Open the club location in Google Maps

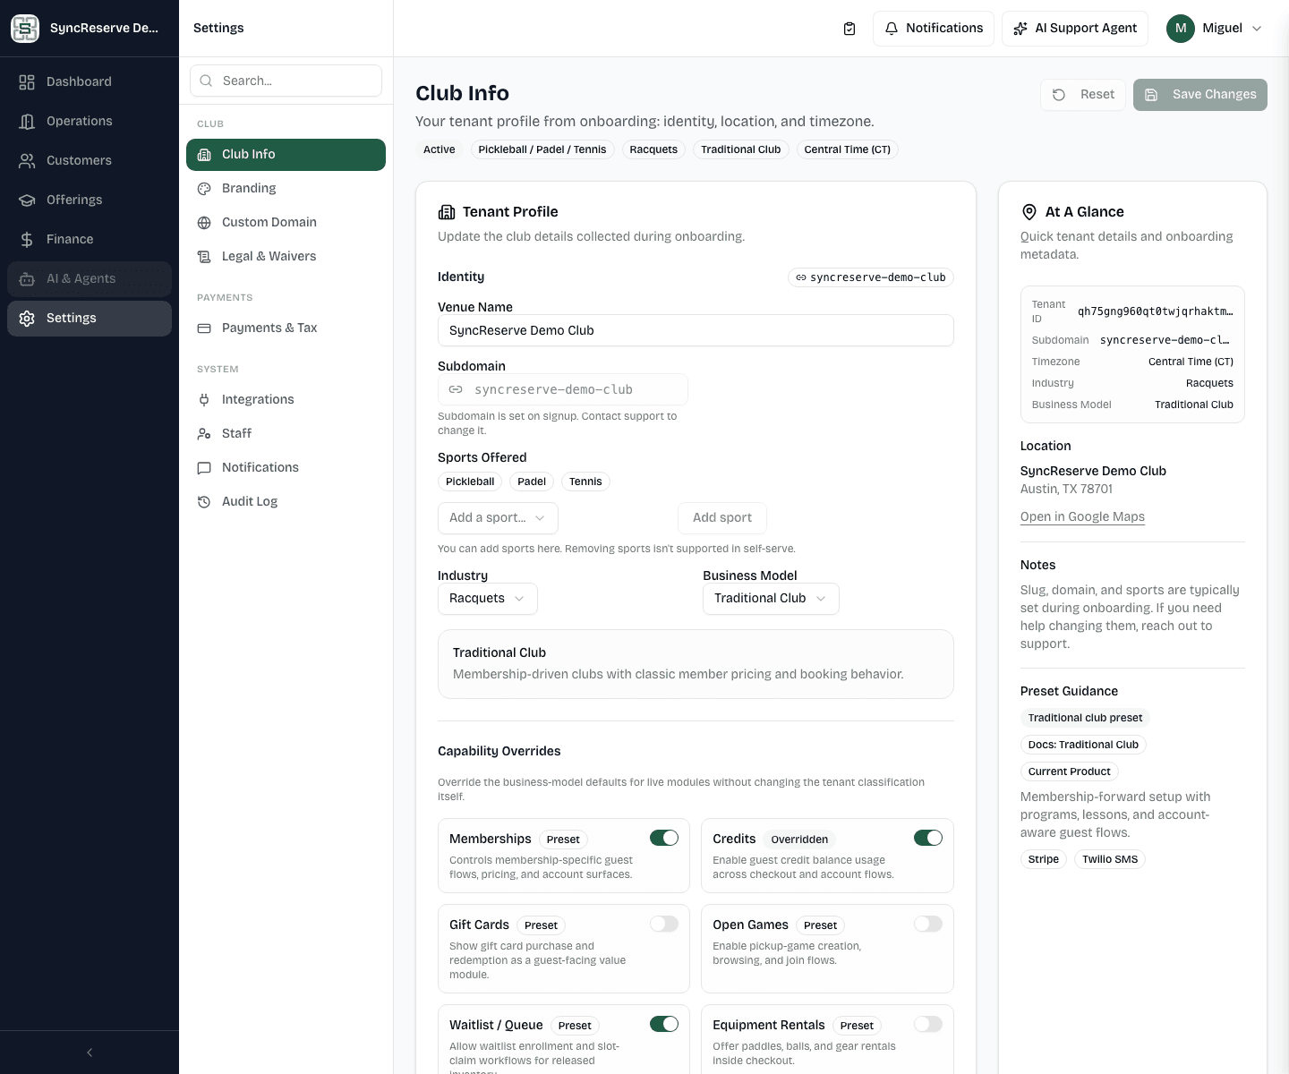click(x=1082, y=516)
